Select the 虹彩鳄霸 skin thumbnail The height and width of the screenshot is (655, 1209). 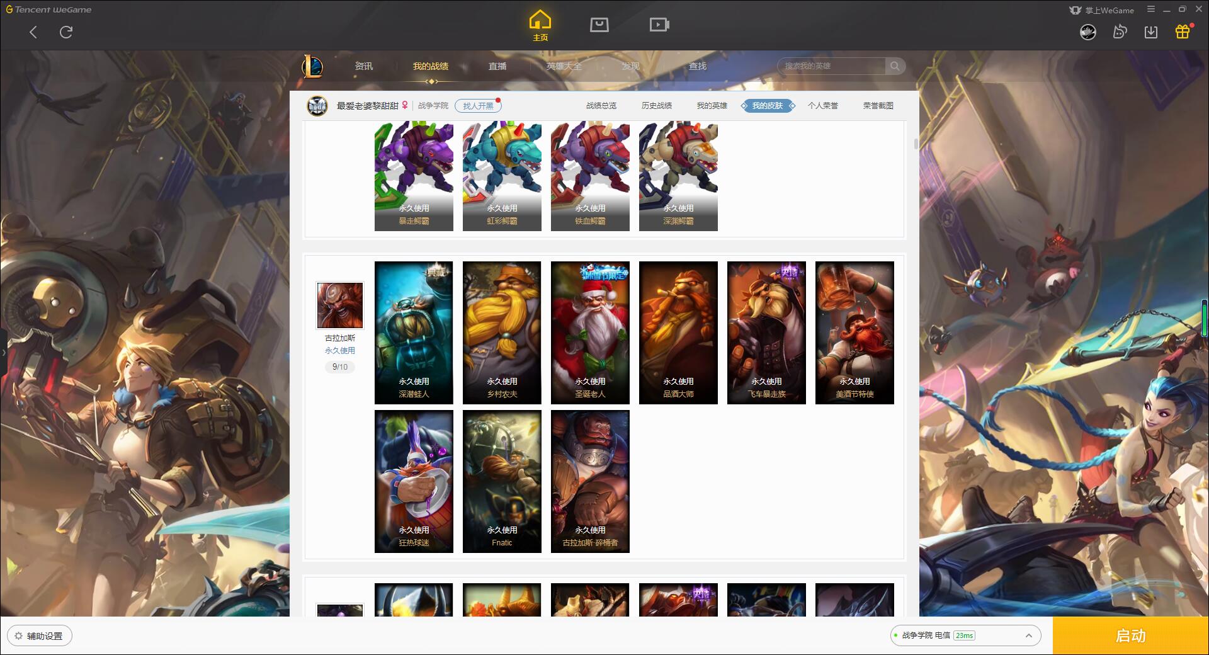502,176
